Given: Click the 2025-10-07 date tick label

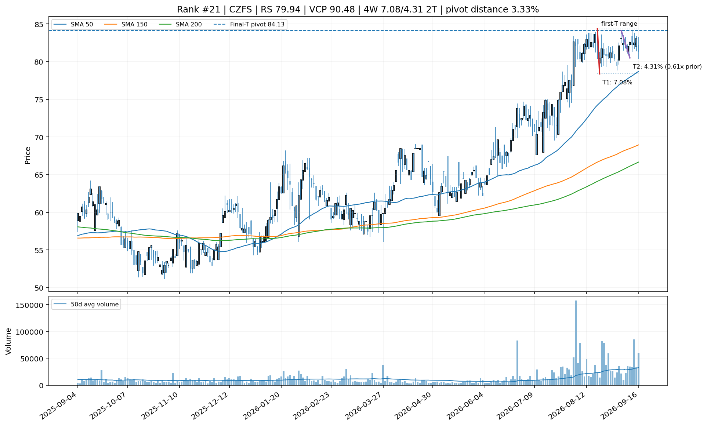Looking at the screenshot, I should pyautogui.click(x=109, y=405).
